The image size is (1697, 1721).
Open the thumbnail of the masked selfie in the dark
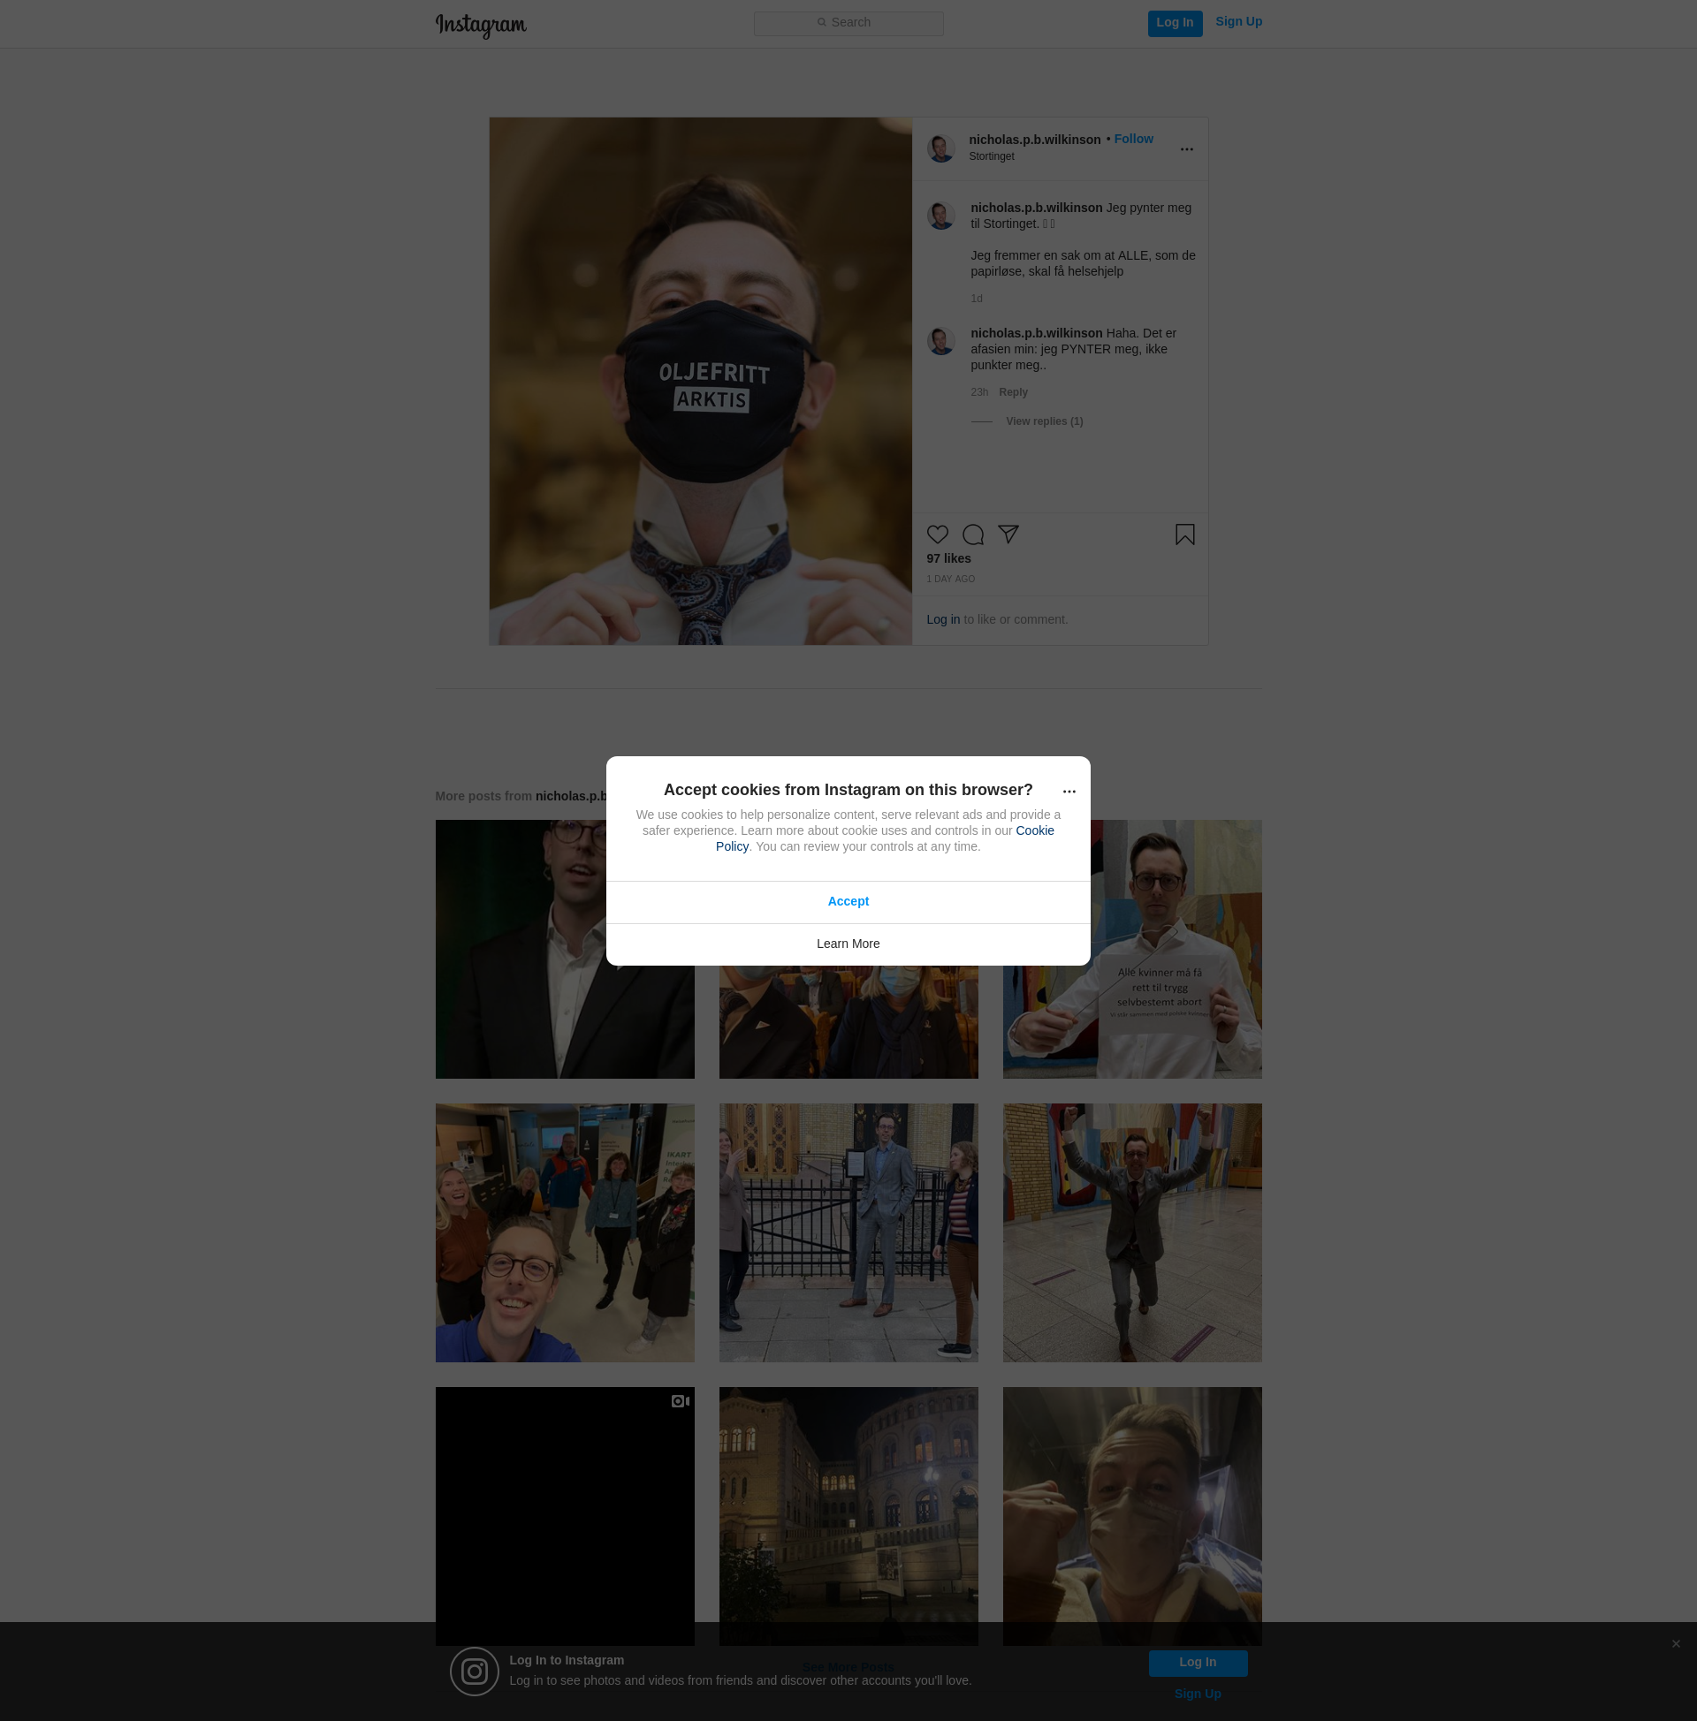click(1132, 1516)
